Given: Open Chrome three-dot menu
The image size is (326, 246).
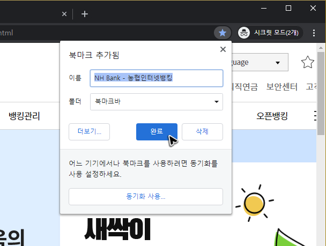Looking at the screenshot, I should (x=314, y=33).
